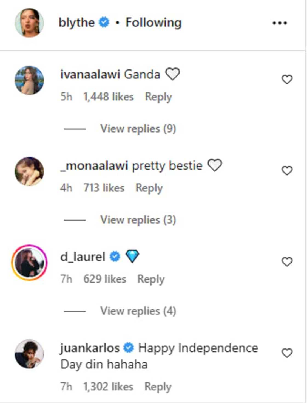Show who gave 713 likes

point(104,188)
